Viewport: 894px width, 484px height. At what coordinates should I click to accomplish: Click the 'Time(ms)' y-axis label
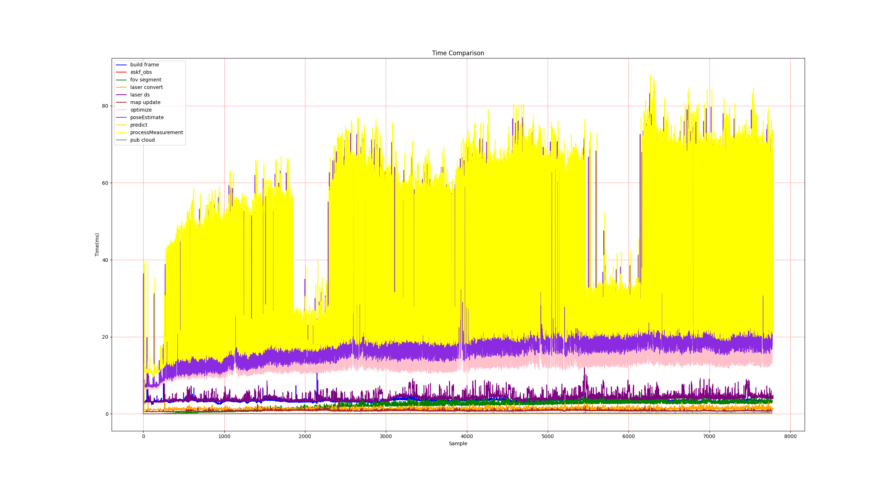[97, 244]
